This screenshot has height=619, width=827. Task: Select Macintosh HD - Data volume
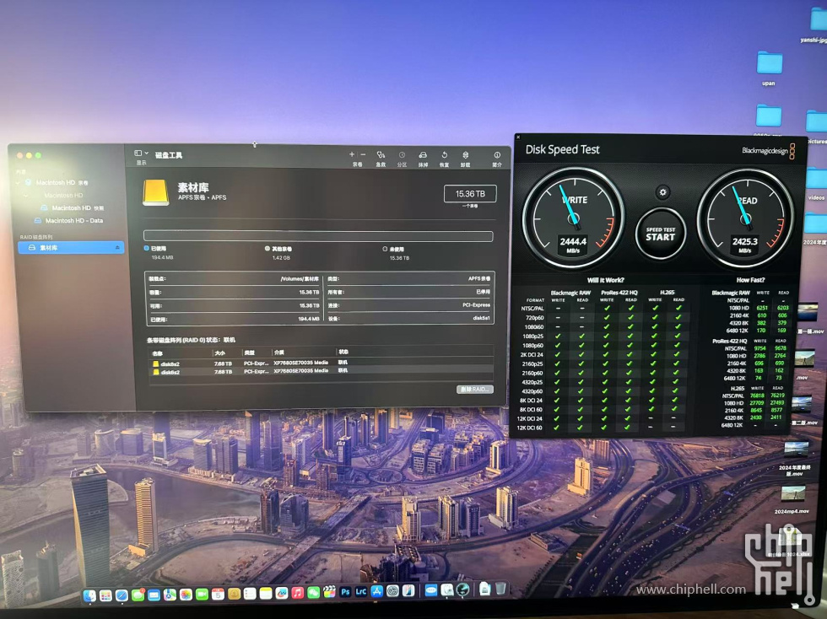68,220
